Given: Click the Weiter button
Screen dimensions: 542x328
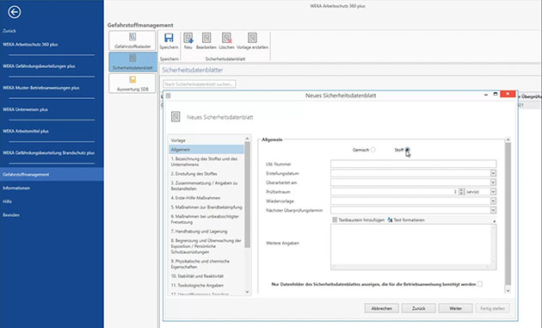Looking at the screenshot, I should (x=456, y=308).
